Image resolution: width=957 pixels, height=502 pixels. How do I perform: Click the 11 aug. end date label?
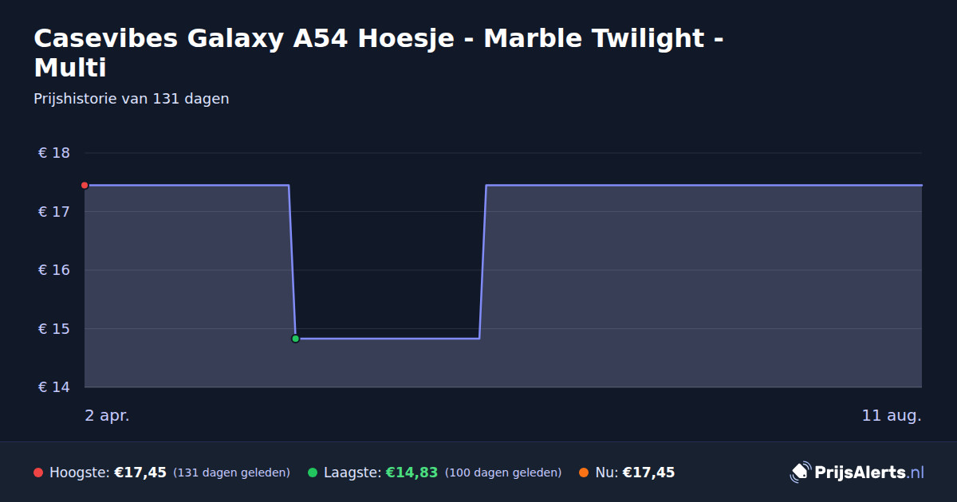(892, 416)
